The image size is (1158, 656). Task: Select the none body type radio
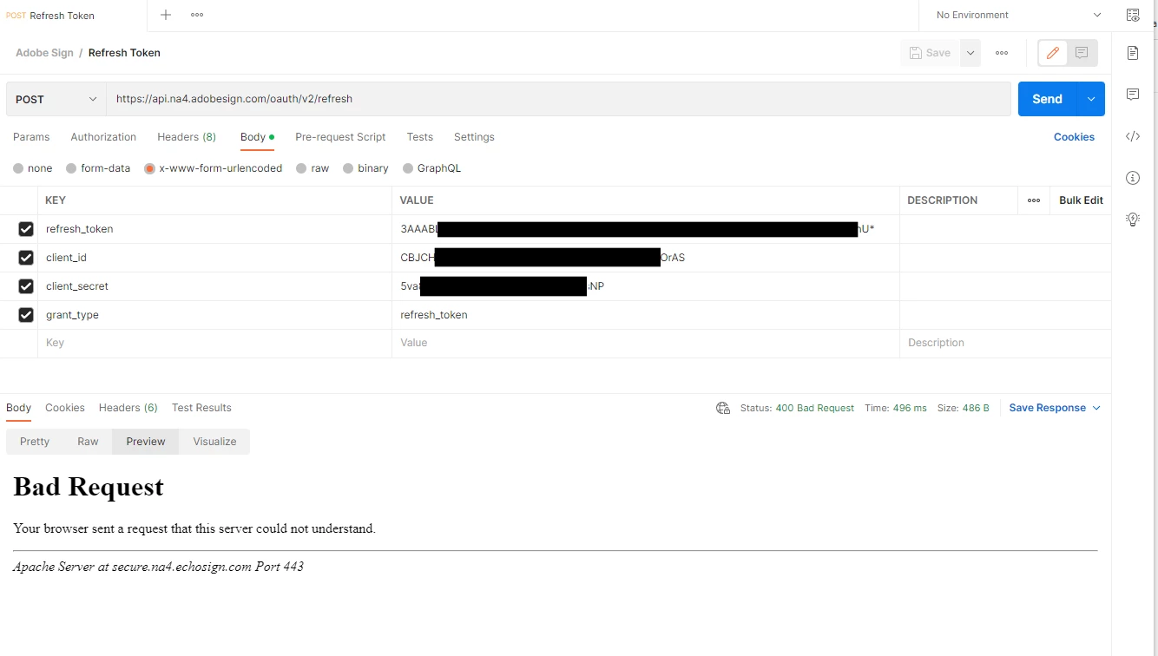coord(18,168)
